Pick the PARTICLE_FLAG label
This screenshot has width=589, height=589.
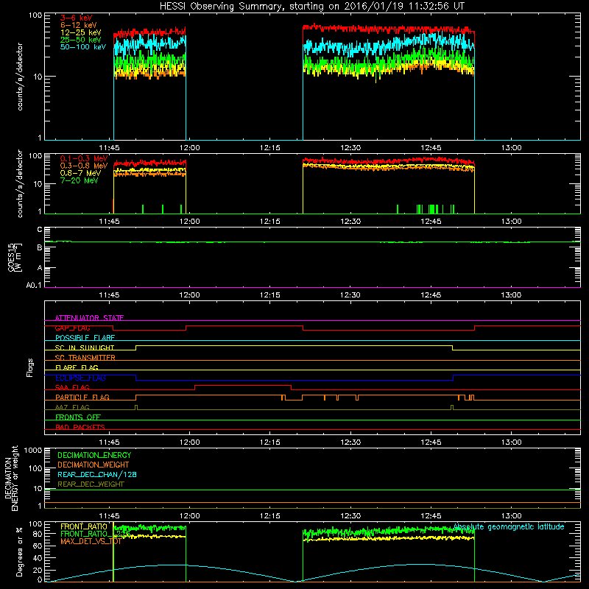click(x=82, y=398)
